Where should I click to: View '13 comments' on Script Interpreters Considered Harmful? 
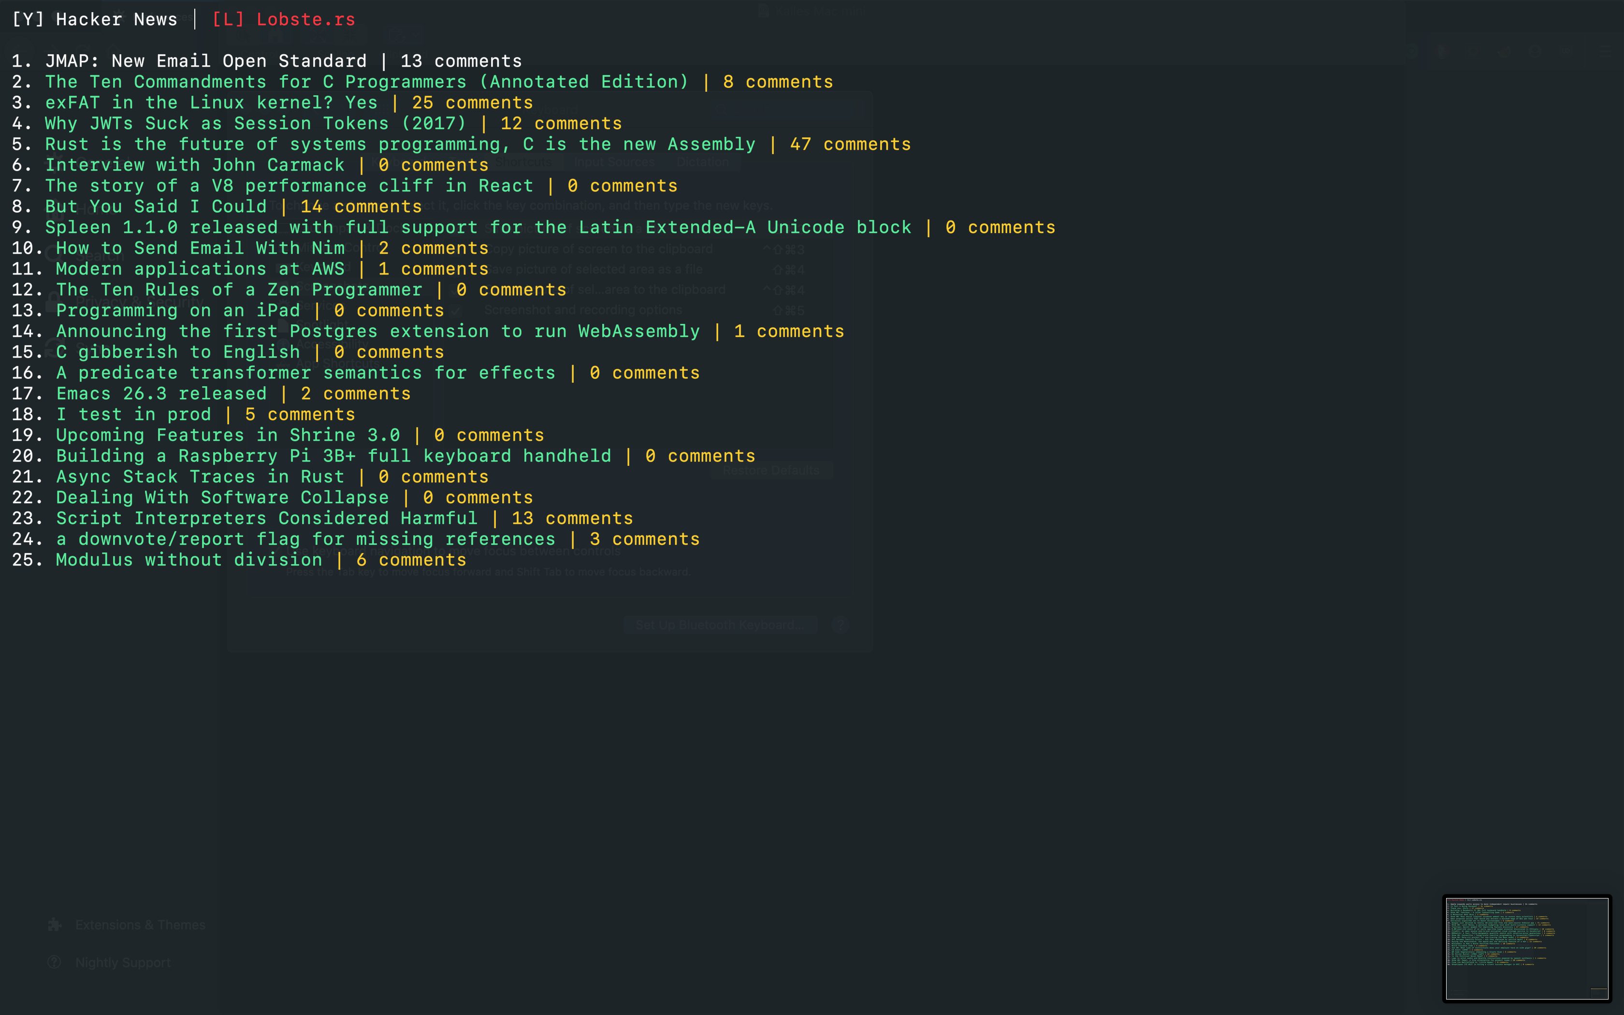572,519
